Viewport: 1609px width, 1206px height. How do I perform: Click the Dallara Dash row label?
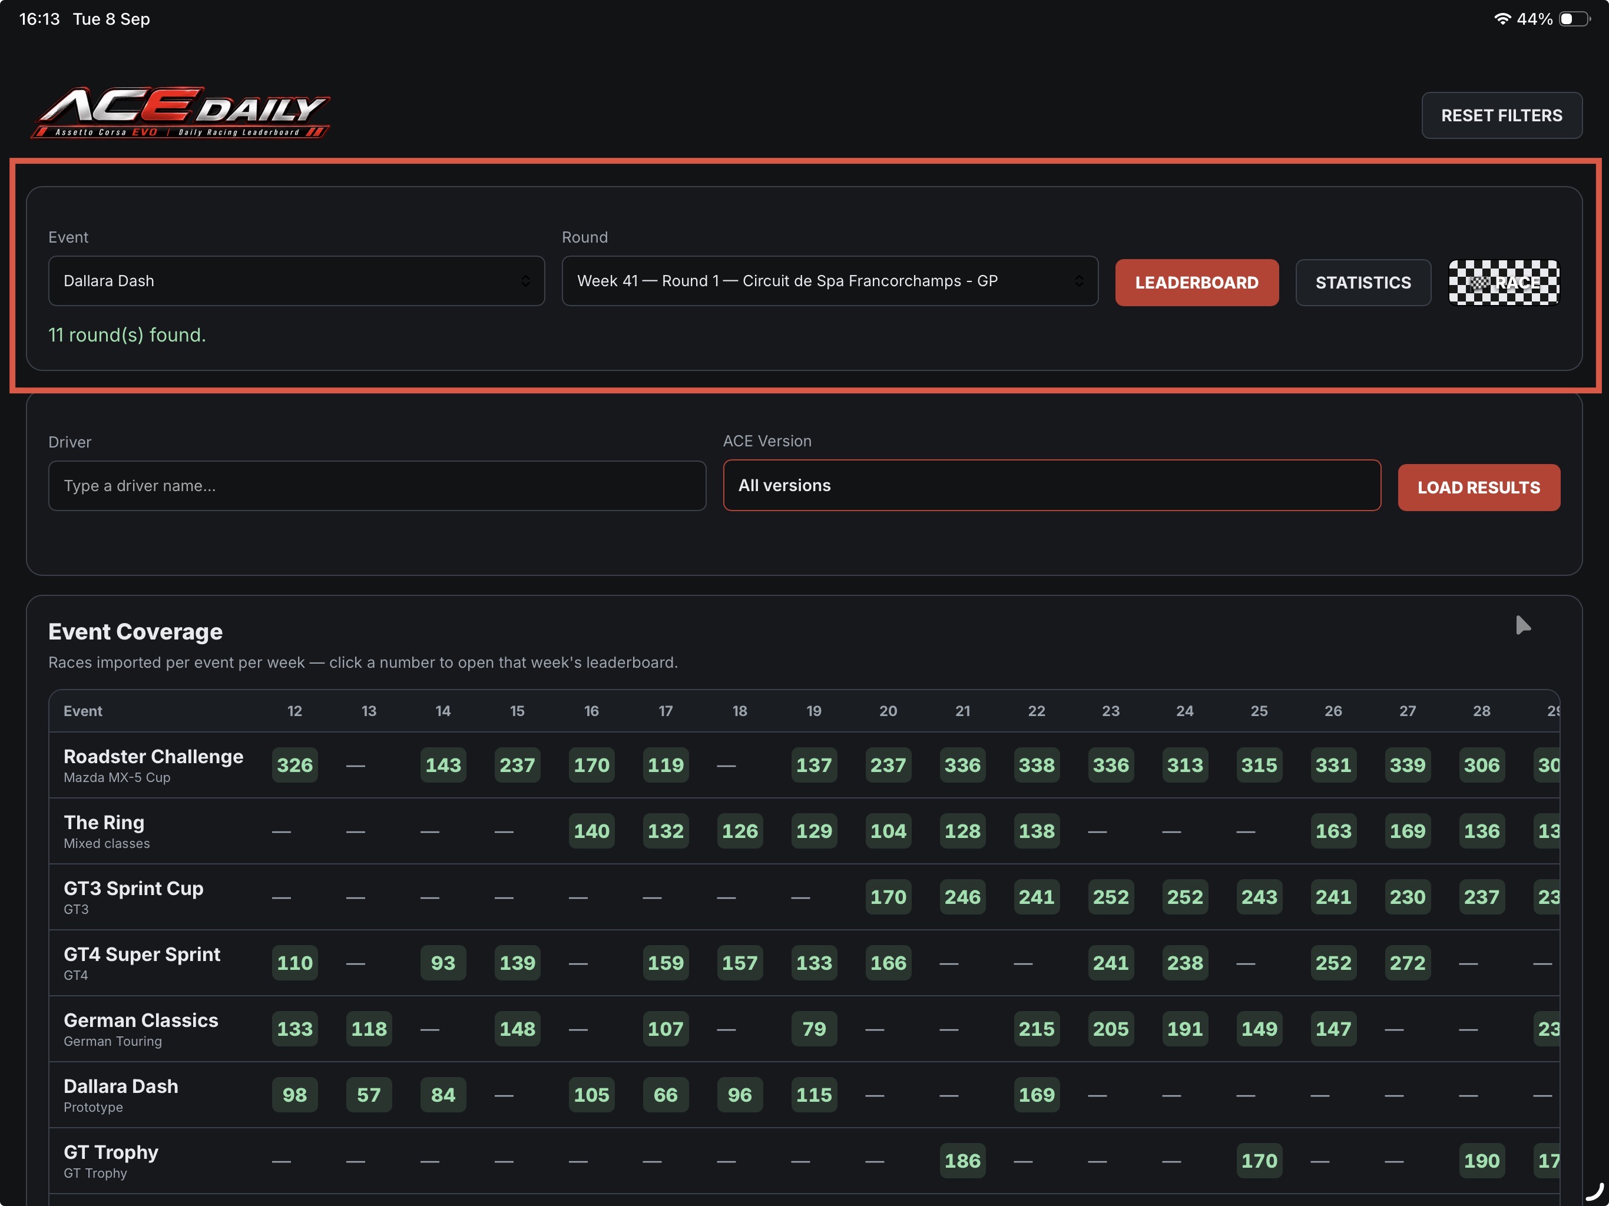pos(121,1086)
